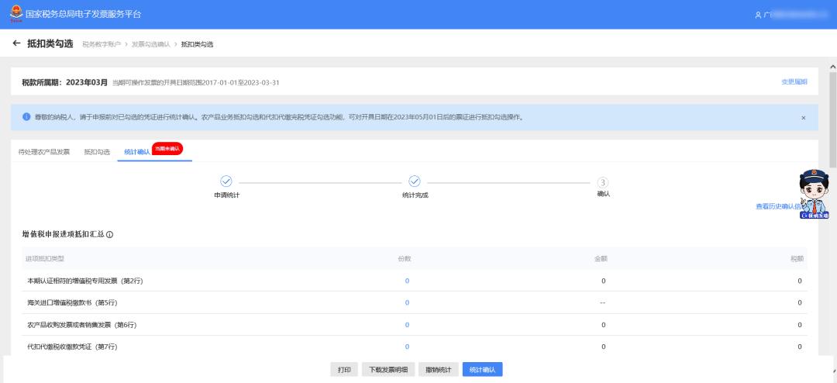837x383 pixels.
Task: Click the info icon in notice banner
Action: pyautogui.click(x=26, y=117)
